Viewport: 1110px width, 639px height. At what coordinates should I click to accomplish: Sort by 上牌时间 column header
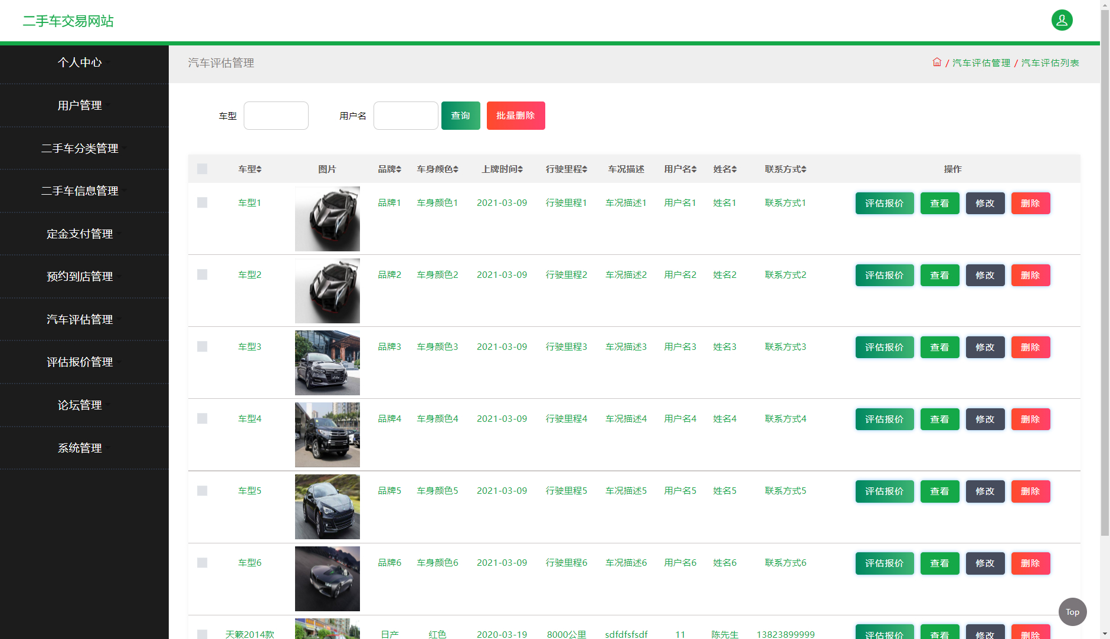(x=502, y=169)
